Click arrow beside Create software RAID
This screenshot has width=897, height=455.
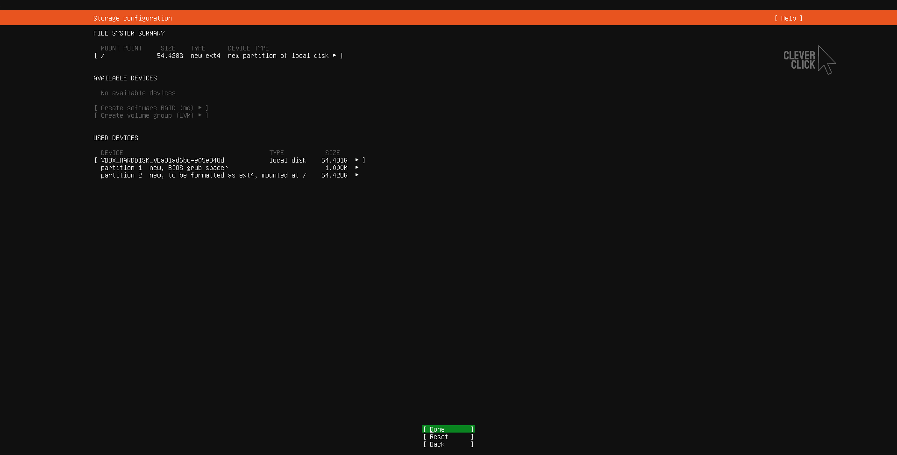pos(200,108)
